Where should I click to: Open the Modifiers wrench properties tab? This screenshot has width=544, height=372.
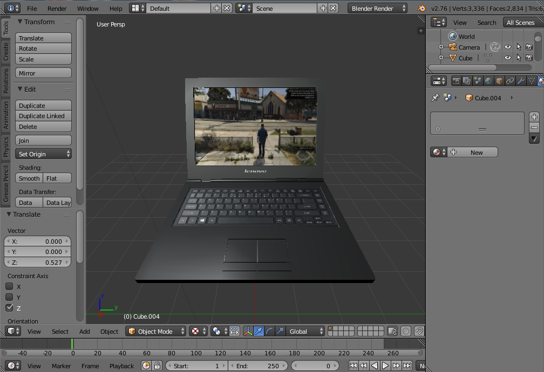click(x=521, y=81)
